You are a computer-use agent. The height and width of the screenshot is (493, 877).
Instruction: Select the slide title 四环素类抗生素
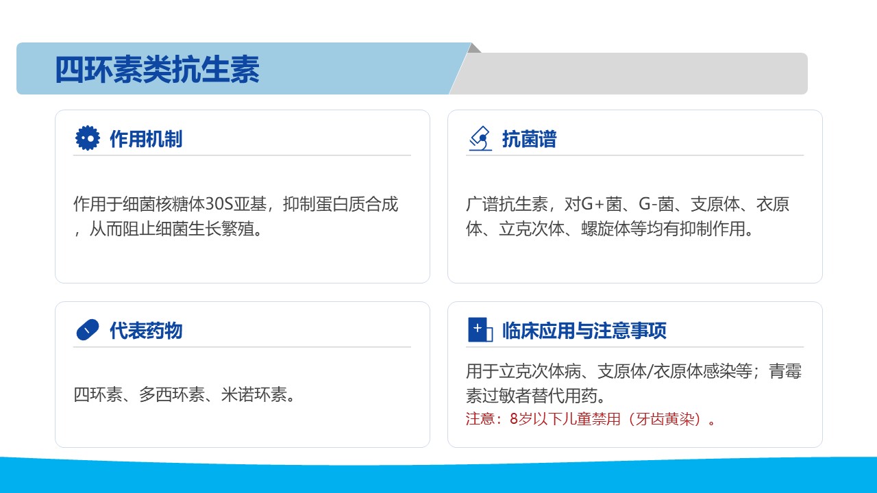coord(157,70)
